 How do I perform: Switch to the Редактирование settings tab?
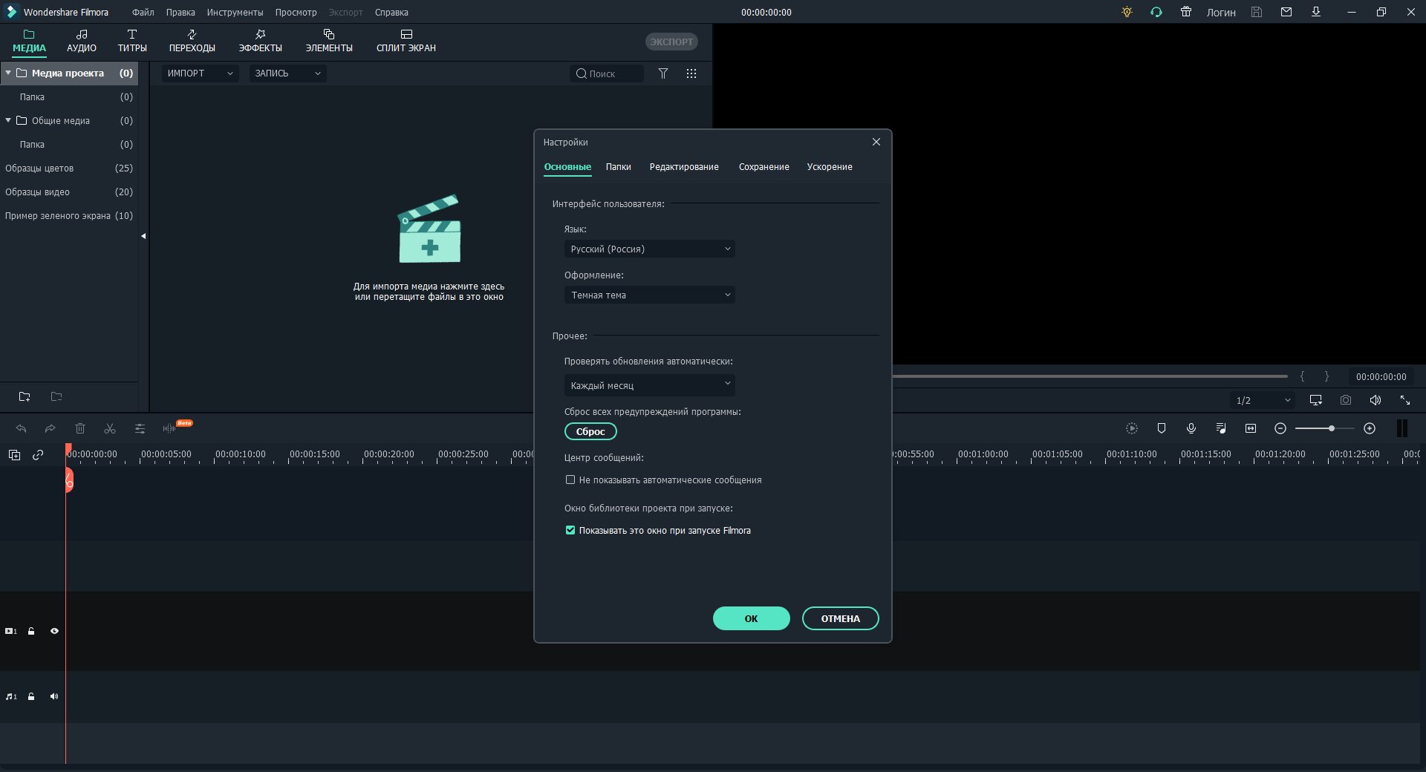(x=684, y=167)
